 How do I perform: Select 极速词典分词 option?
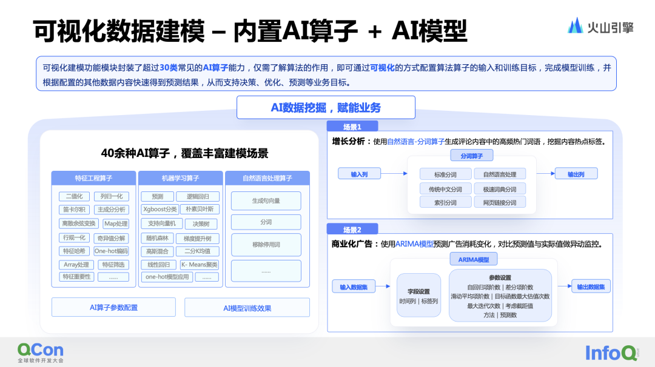click(x=500, y=189)
